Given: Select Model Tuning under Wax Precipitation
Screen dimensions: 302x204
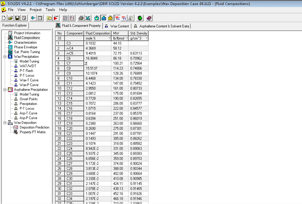Looking at the screenshot, I should click(x=29, y=61).
